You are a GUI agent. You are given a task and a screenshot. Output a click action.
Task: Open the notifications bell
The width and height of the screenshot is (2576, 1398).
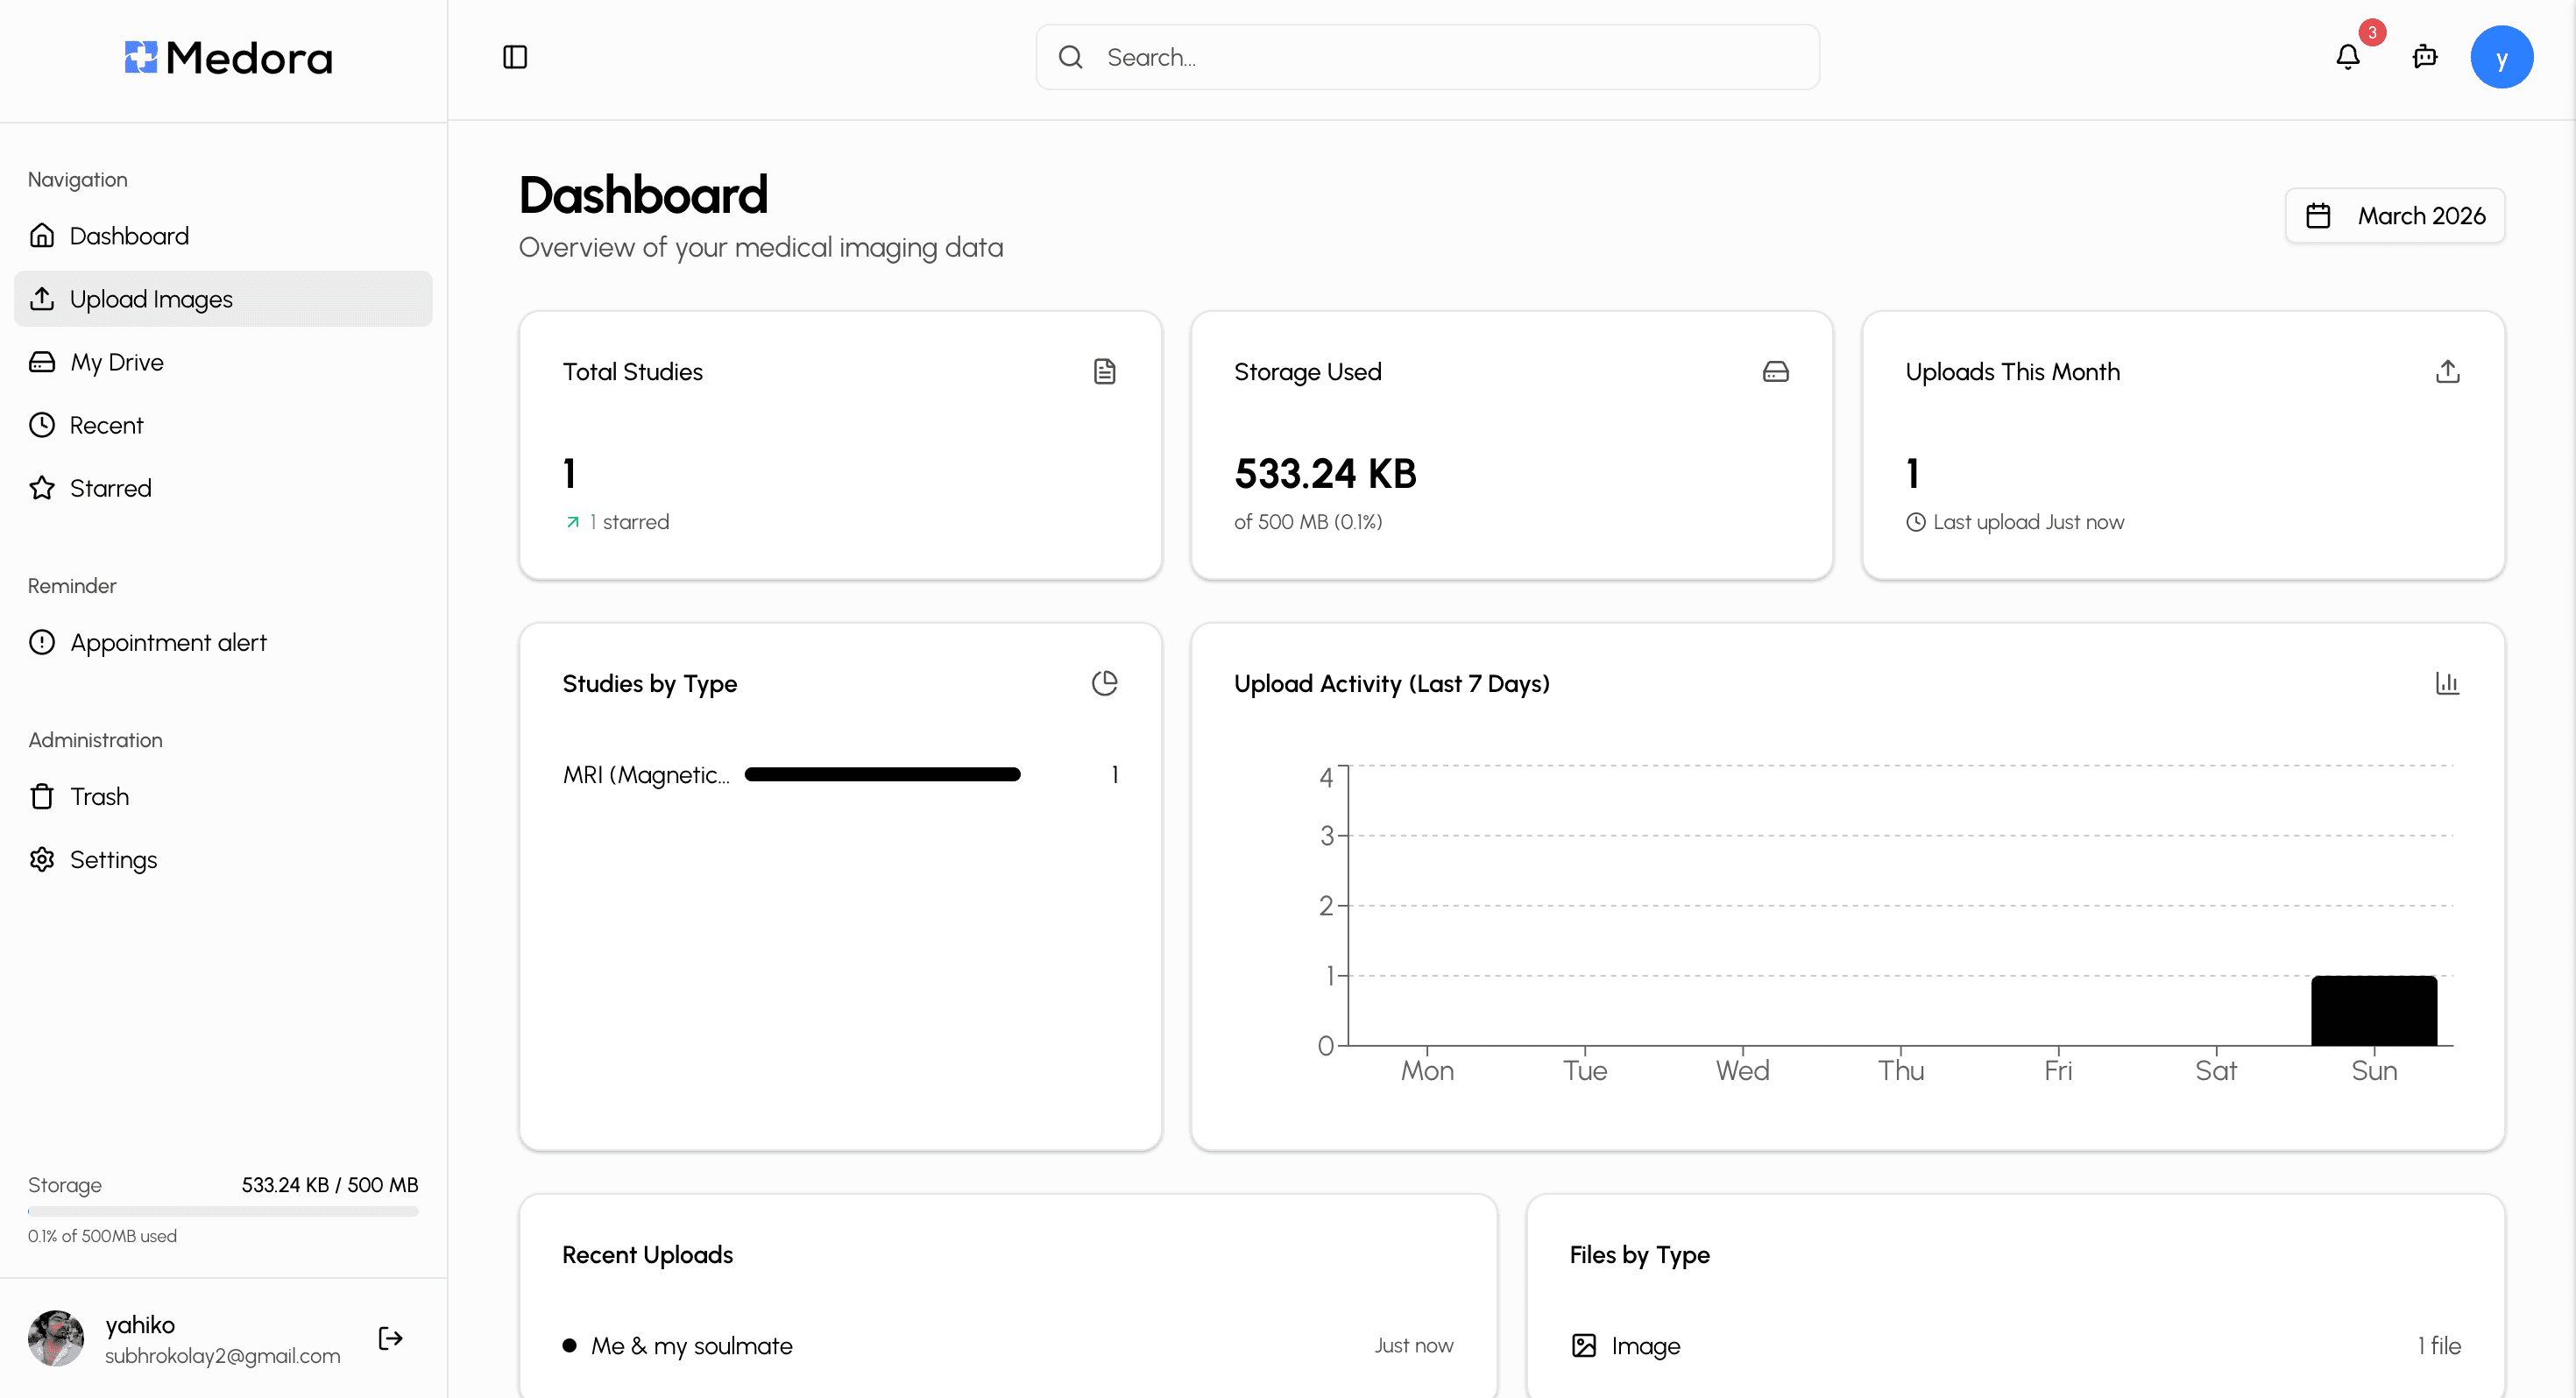tap(2347, 57)
